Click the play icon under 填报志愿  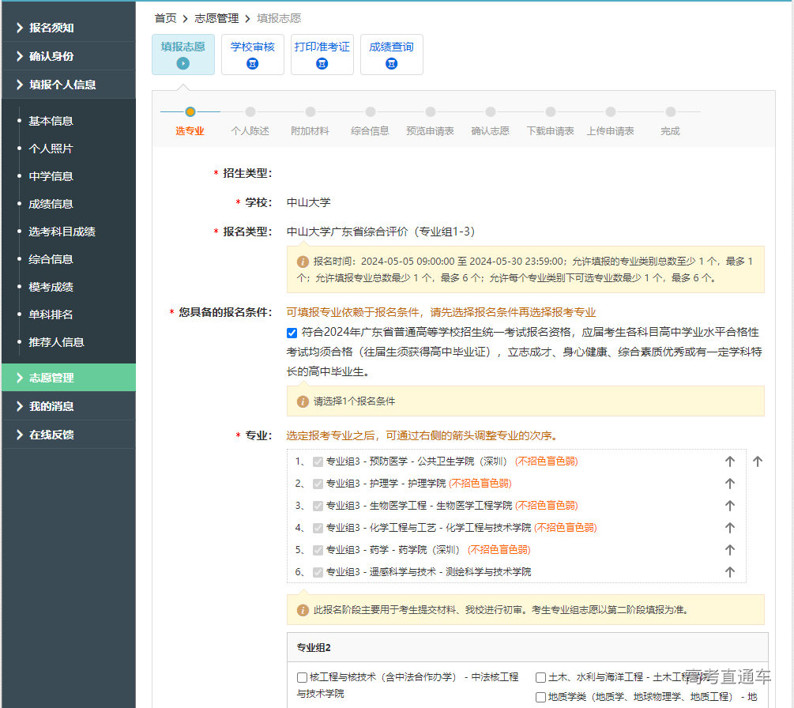coord(183,63)
